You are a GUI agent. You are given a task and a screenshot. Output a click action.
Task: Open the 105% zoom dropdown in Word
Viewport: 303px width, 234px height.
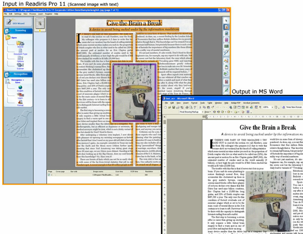pos(272,107)
